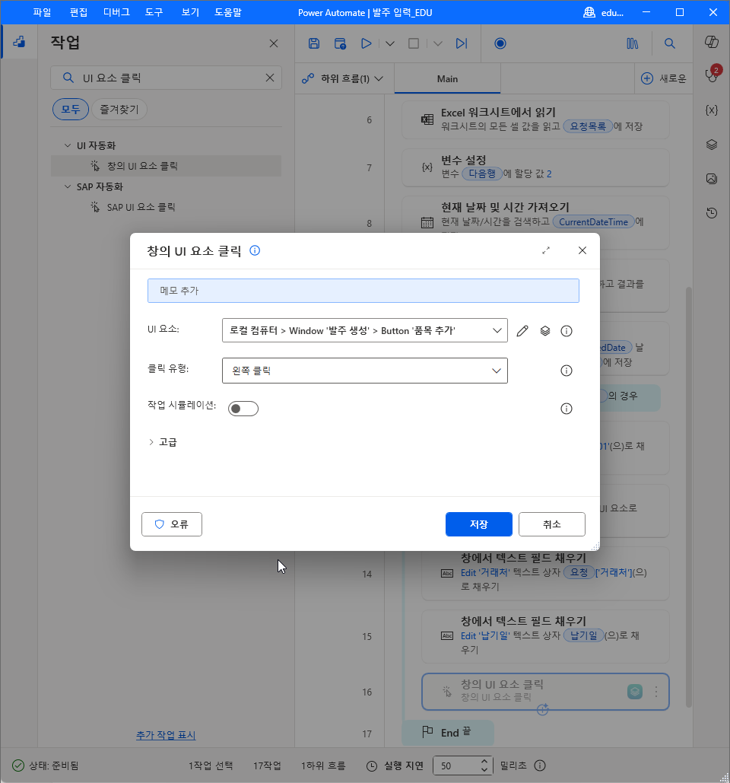Click the 메모 추가 comment field
The image size is (730, 783).
coord(363,291)
